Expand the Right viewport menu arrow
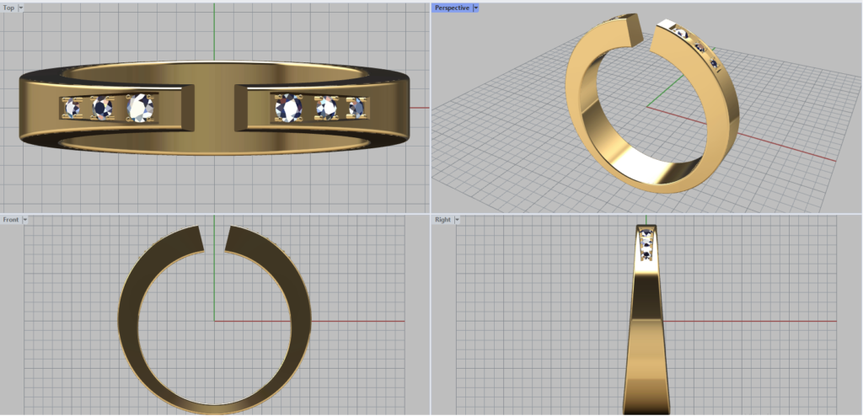Screen dimensions: 863x416 (458, 220)
